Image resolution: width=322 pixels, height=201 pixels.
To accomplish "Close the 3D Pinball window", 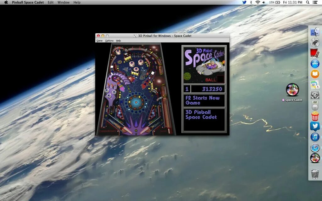I will pos(98,36).
